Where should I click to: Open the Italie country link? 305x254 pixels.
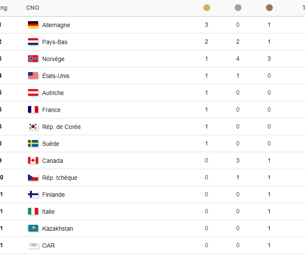[48, 212]
